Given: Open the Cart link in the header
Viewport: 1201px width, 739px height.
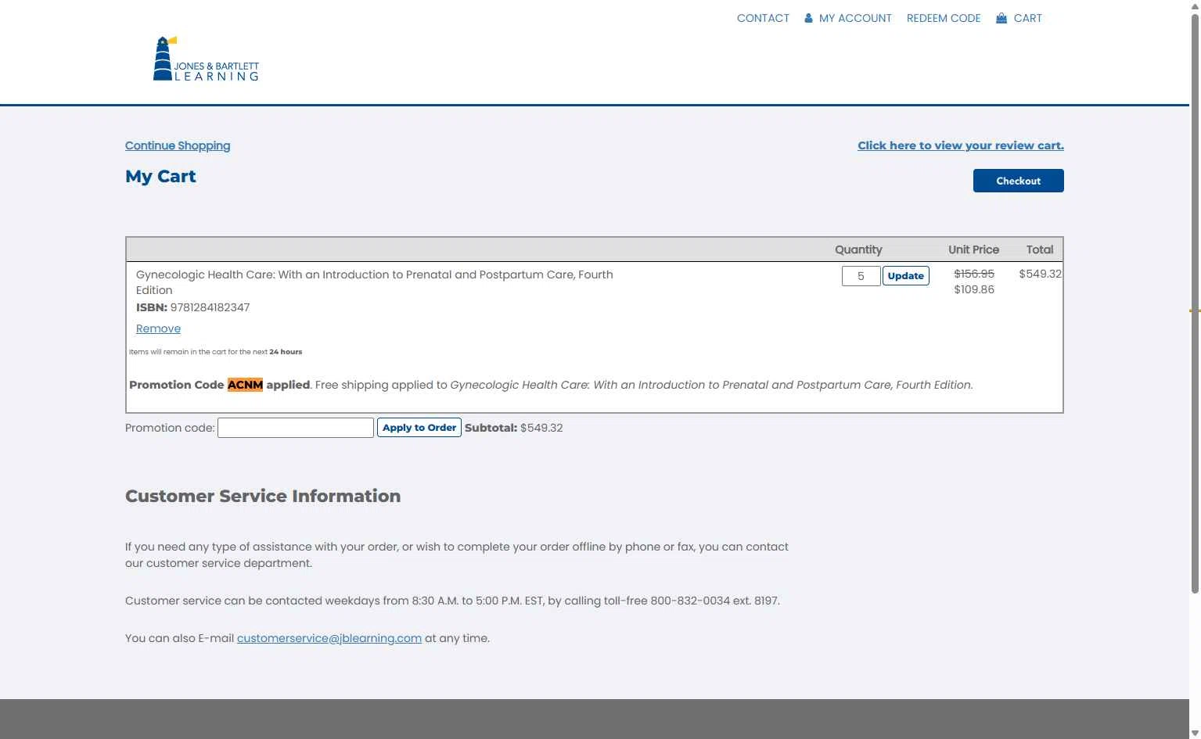Looking at the screenshot, I should coord(1027,18).
